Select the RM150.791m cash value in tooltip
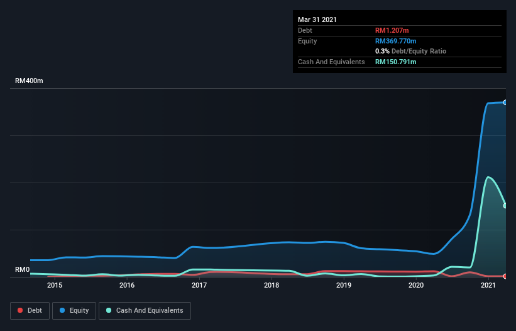The width and height of the screenshot is (516, 331). [395, 62]
